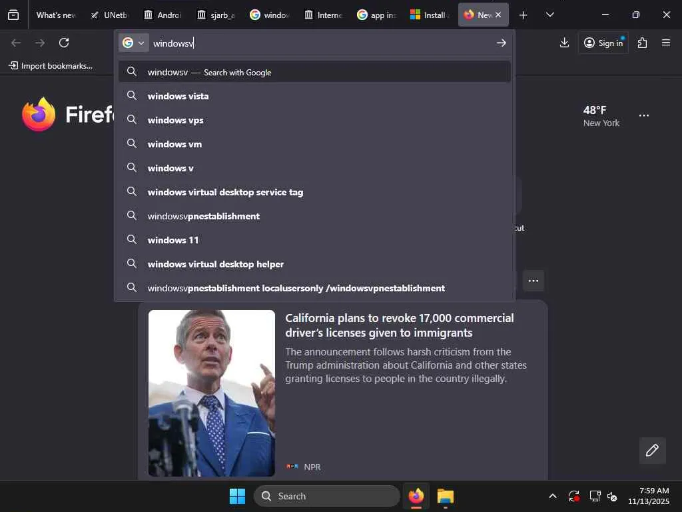Switch to the Android tab
Image resolution: width=682 pixels, height=512 pixels.
pos(163,15)
